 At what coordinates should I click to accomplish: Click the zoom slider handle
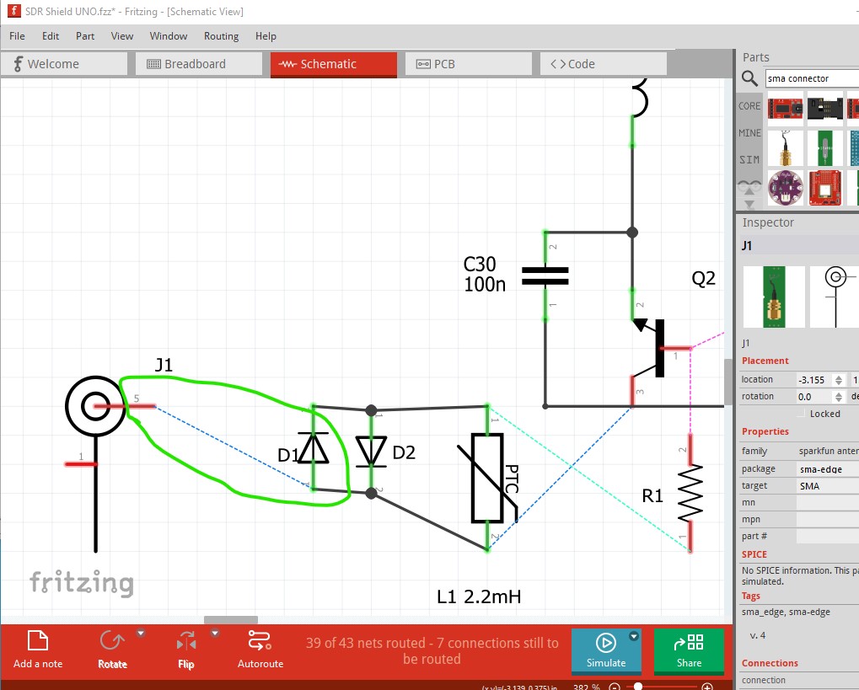[637, 686]
